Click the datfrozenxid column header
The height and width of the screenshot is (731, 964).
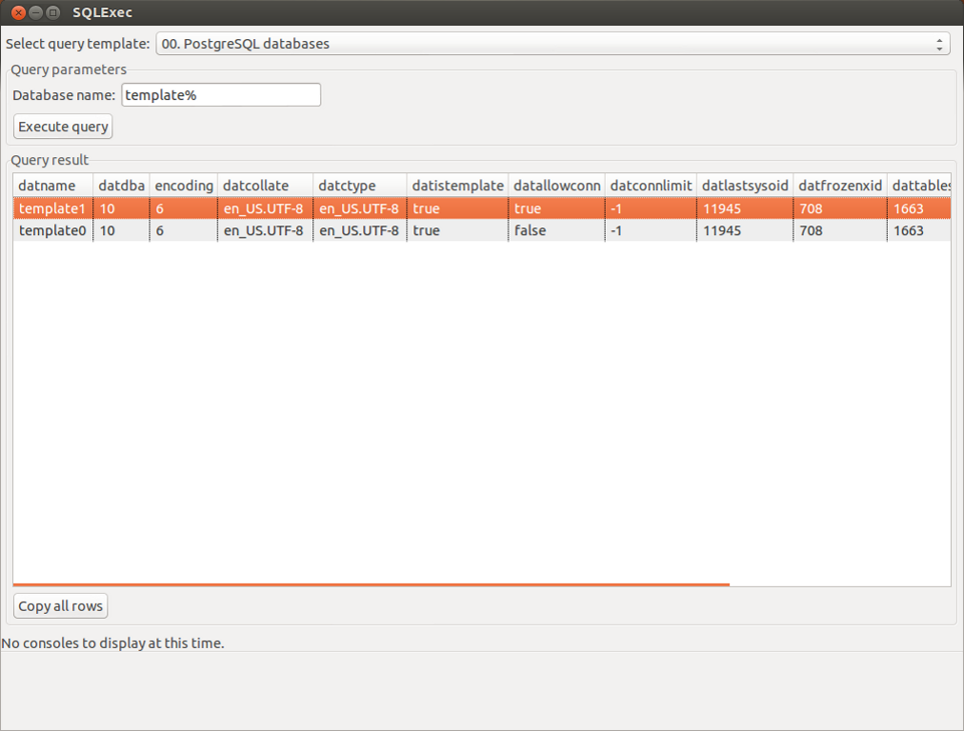[839, 186]
